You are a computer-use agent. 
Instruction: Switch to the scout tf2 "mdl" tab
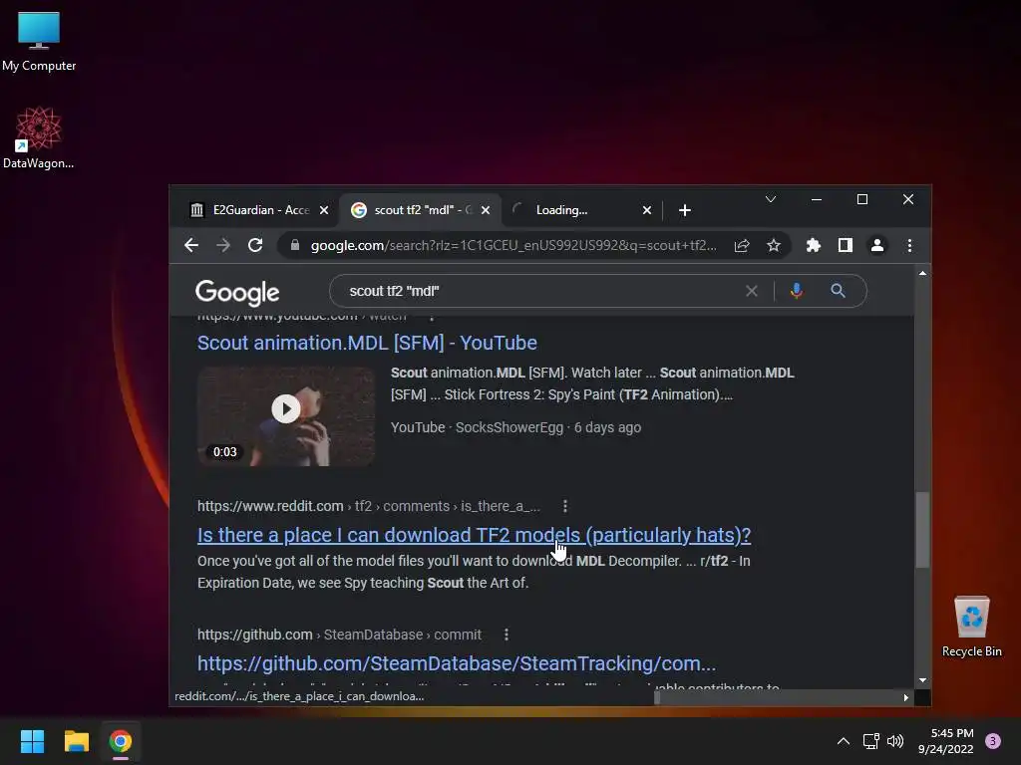pyautogui.click(x=420, y=210)
